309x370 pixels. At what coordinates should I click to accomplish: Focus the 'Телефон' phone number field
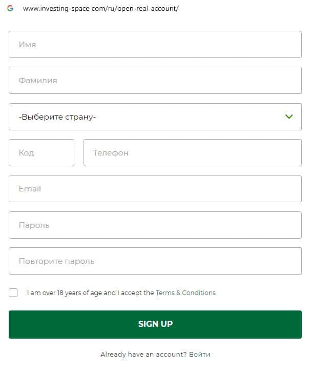192,153
